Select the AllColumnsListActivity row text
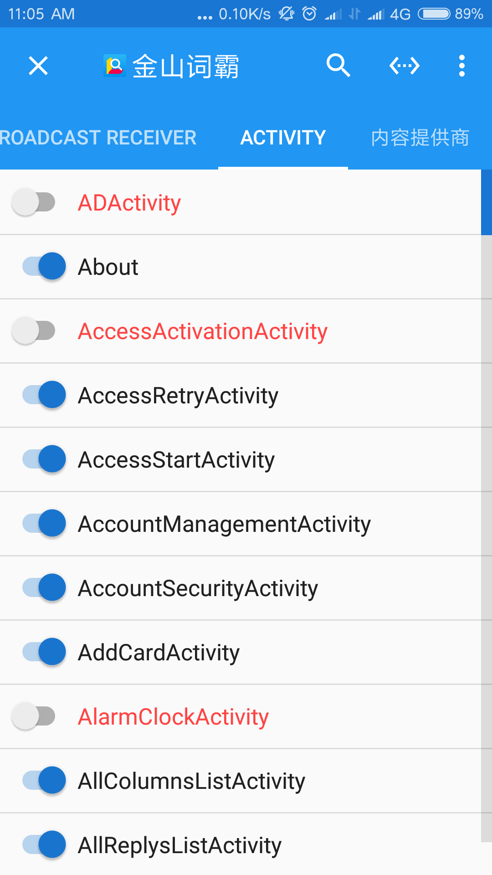492x875 pixels. (x=191, y=781)
